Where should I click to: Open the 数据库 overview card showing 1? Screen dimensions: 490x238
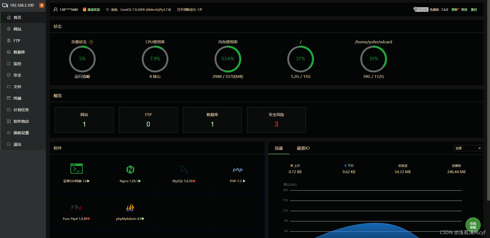212,120
